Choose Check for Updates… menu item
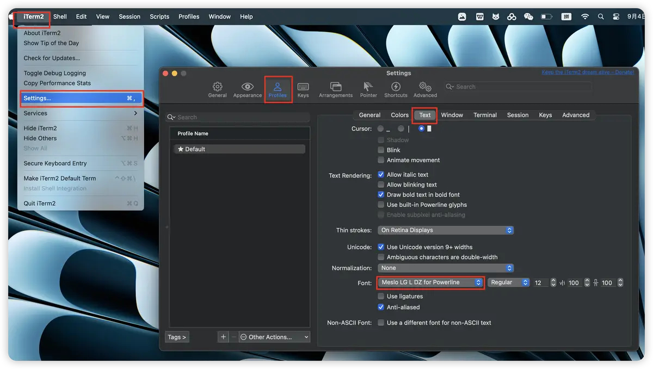 [81, 58]
